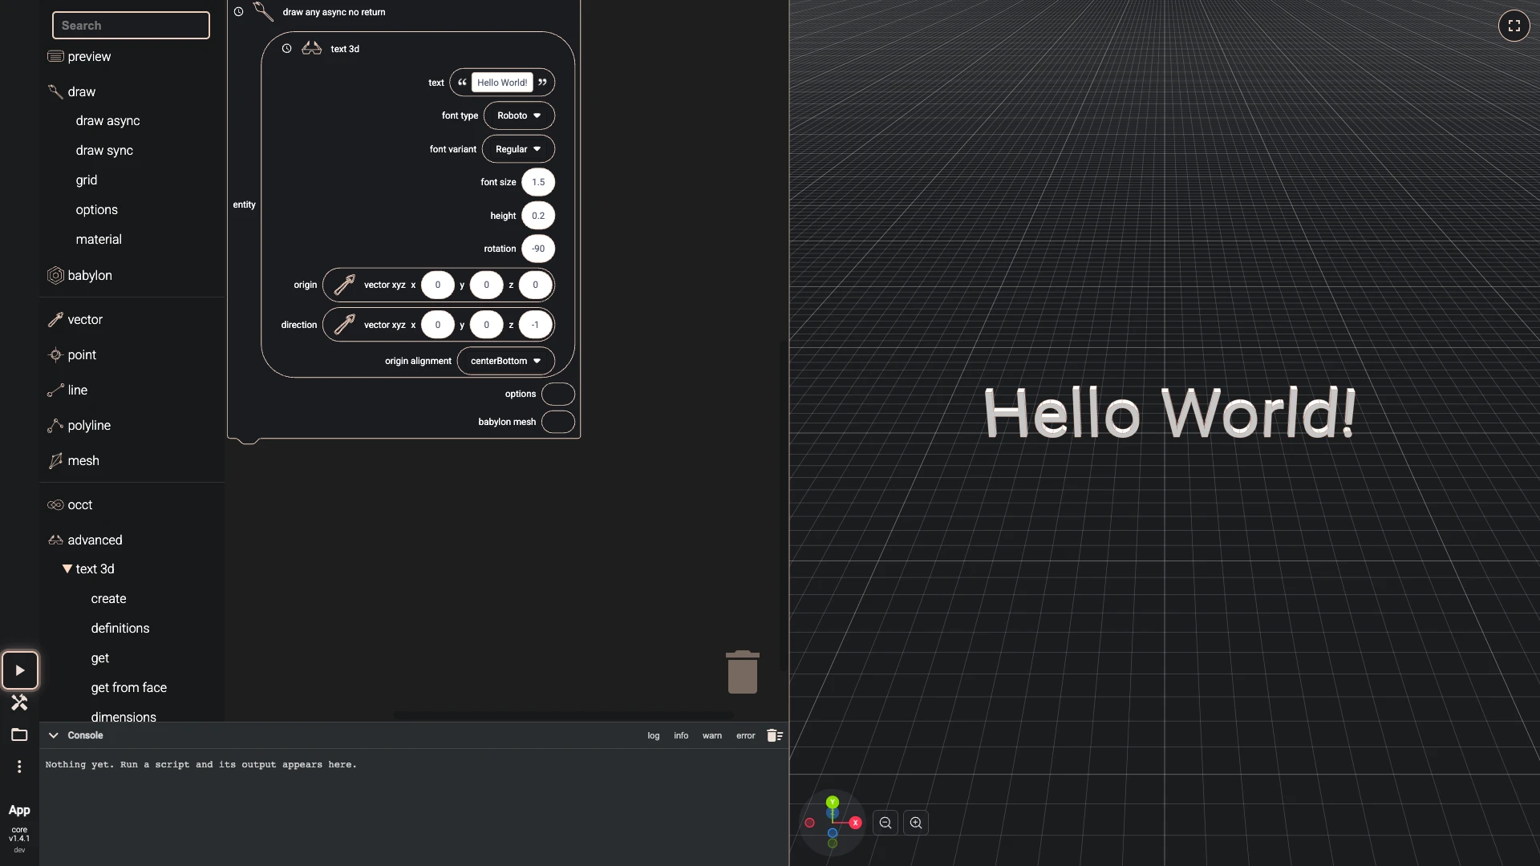Click the origin vector xyz block icon
This screenshot has height=866, width=1540.
345,285
